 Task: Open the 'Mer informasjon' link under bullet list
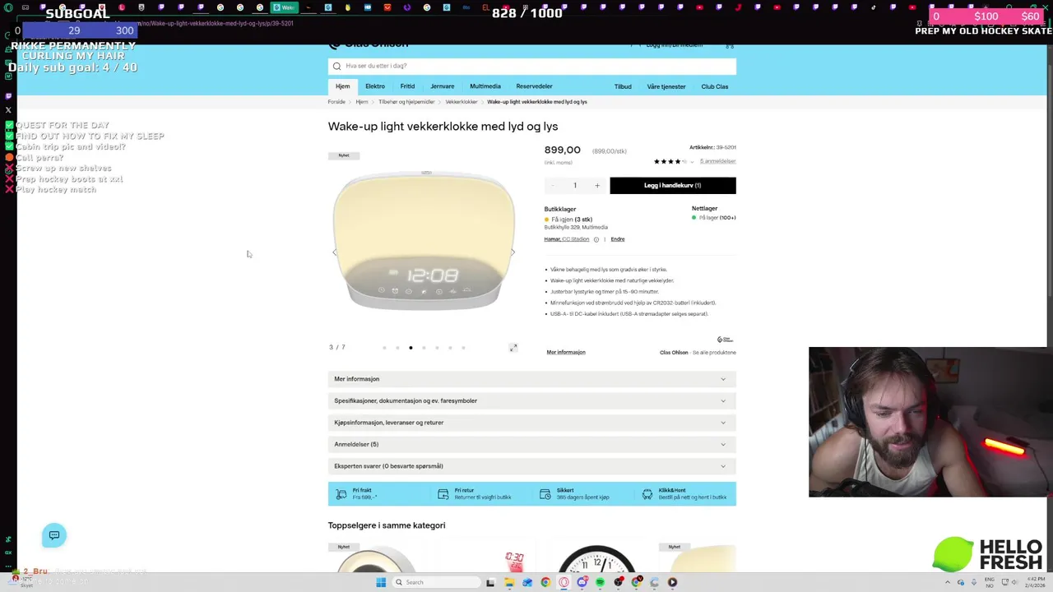coord(566,353)
